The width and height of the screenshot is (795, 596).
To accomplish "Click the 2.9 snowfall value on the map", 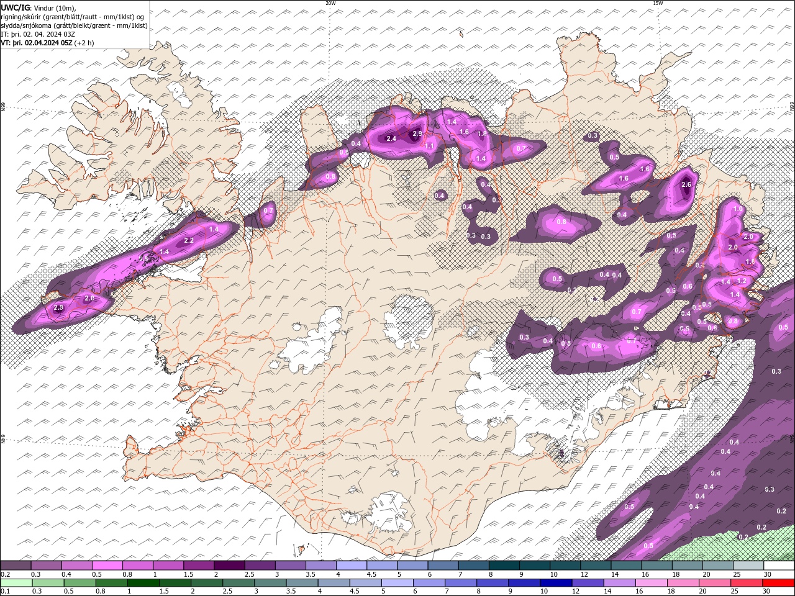I will coord(417,133).
